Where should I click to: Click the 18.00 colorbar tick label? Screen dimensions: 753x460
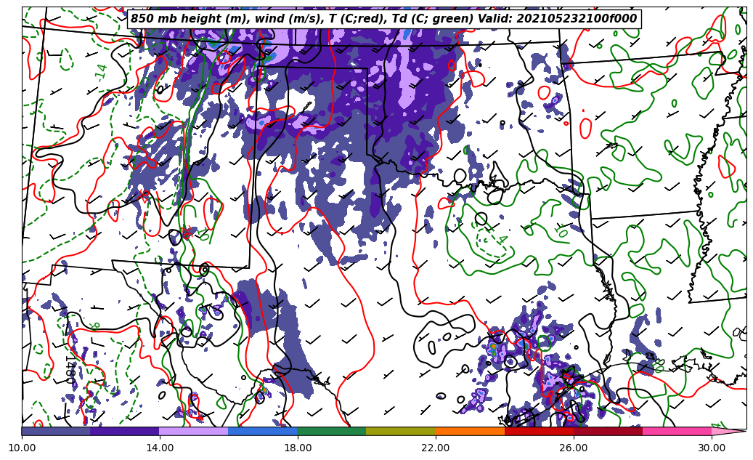pos(298,448)
